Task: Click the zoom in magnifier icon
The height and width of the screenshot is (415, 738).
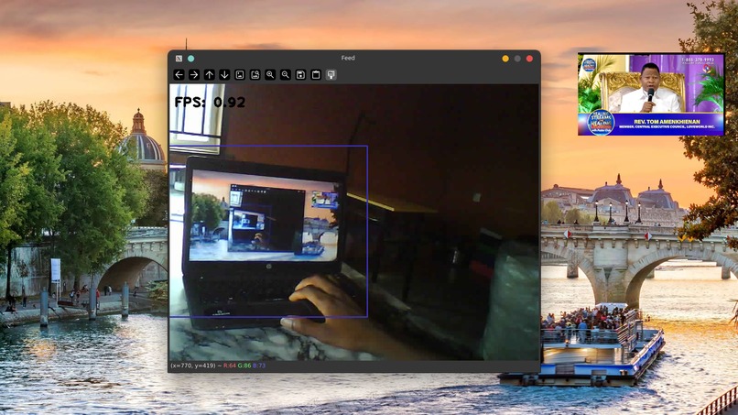Action: point(270,74)
